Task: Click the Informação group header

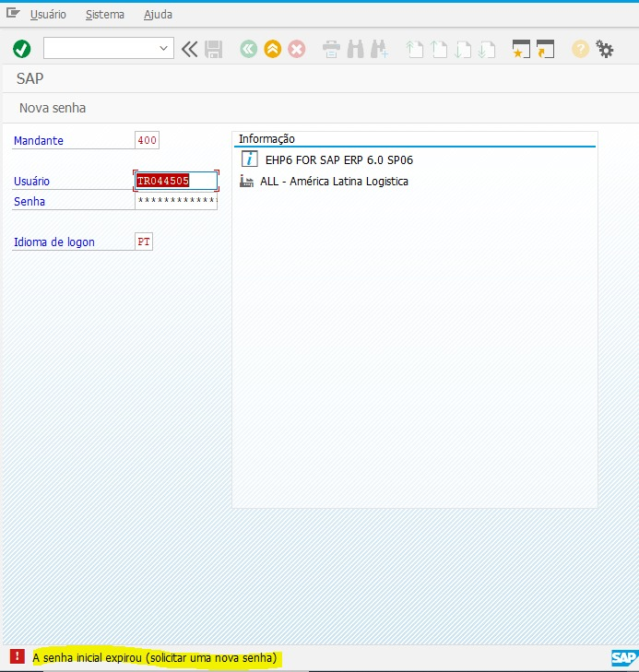Action: click(x=266, y=139)
